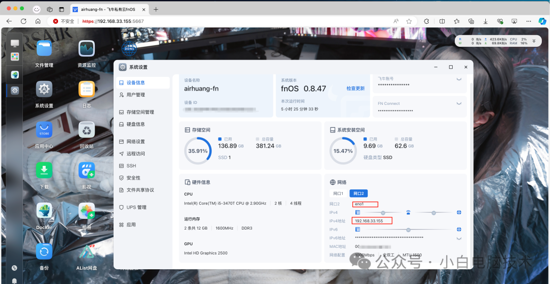Open Edge downloads arrow icon
The height and width of the screenshot is (284, 550).
tap(486, 21)
